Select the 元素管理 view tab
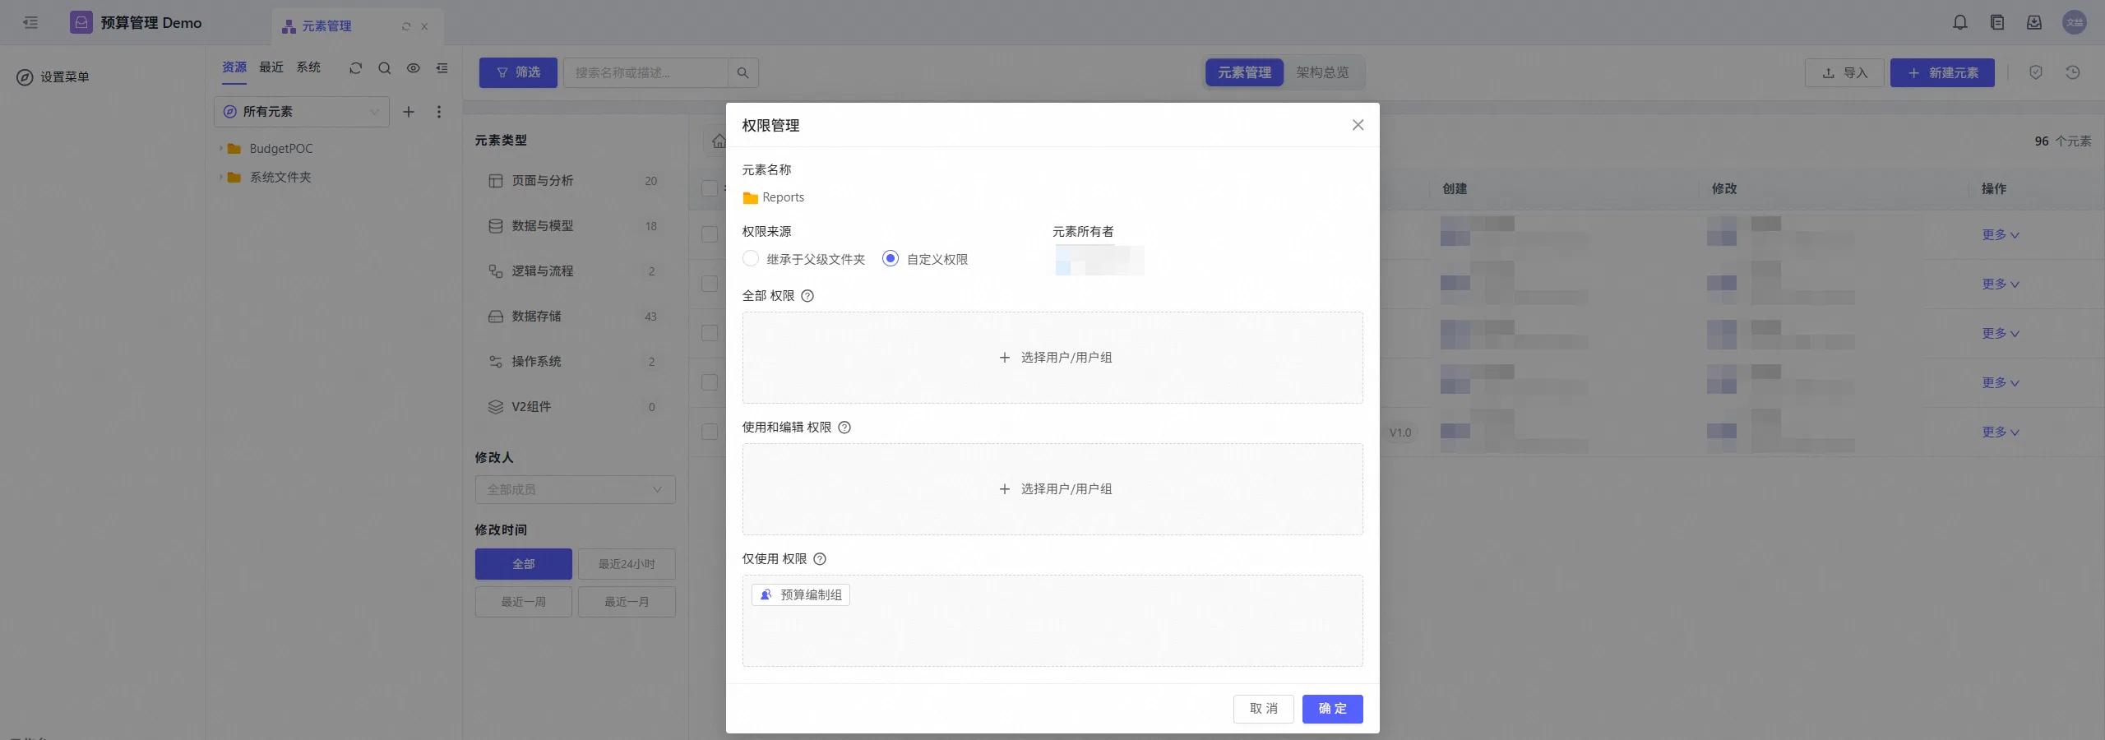This screenshot has width=2105, height=740. (1244, 72)
